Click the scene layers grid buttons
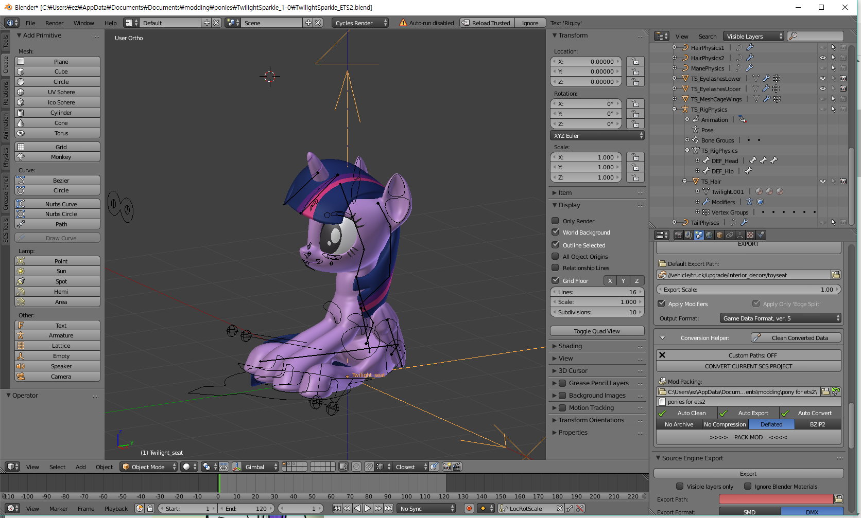861x518 pixels. (x=309, y=467)
